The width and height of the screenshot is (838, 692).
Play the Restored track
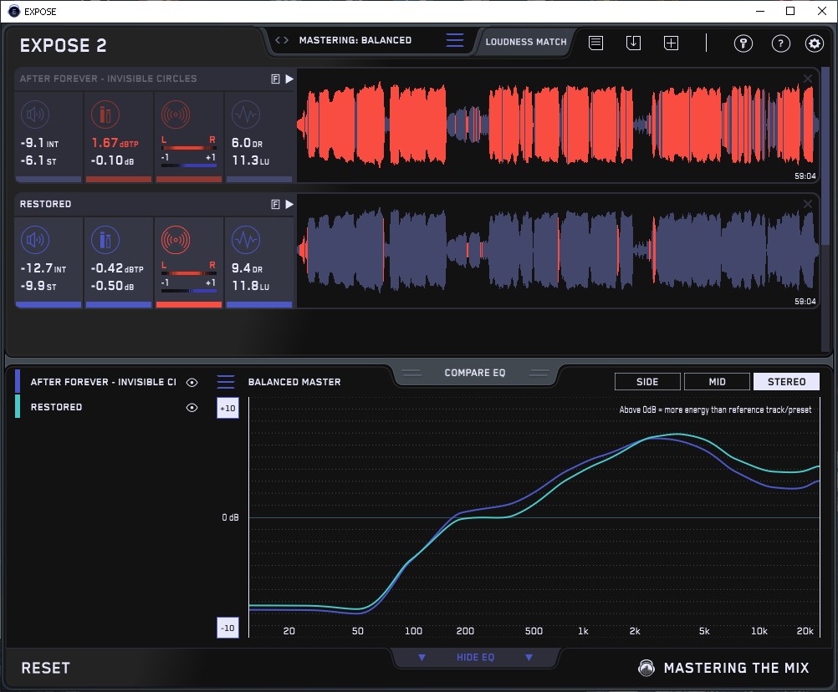click(x=289, y=204)
